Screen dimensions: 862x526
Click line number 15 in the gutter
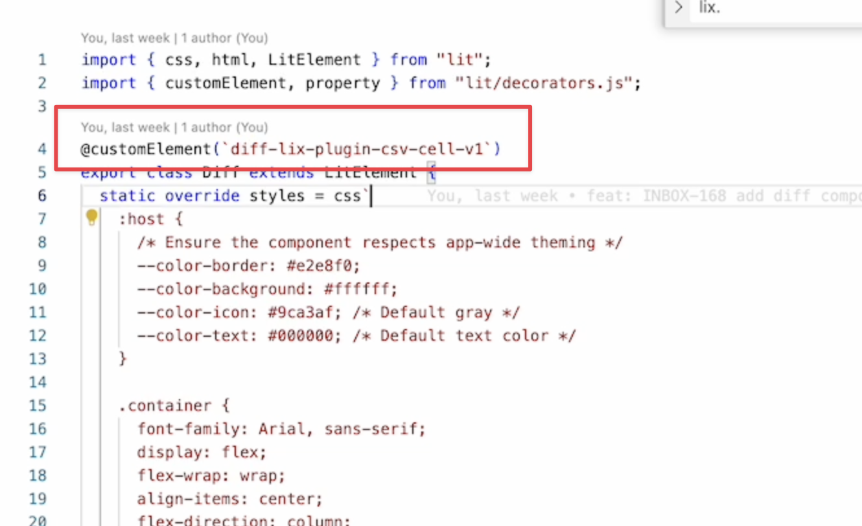point(38,406)
